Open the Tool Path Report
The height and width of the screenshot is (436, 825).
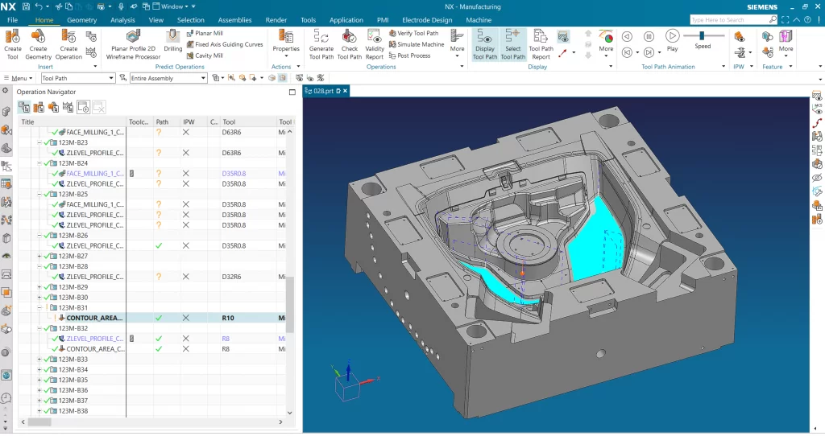point(541,45)
